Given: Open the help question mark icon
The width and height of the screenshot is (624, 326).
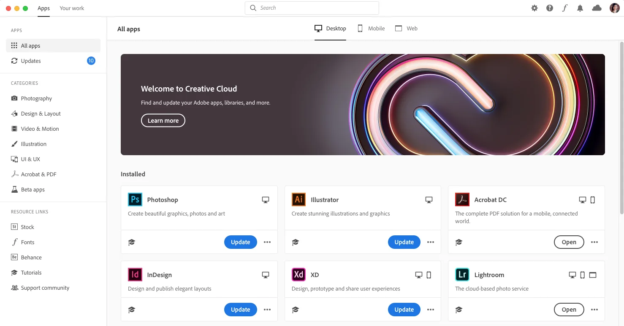Looking at the screenshot, I should (550, 8).
